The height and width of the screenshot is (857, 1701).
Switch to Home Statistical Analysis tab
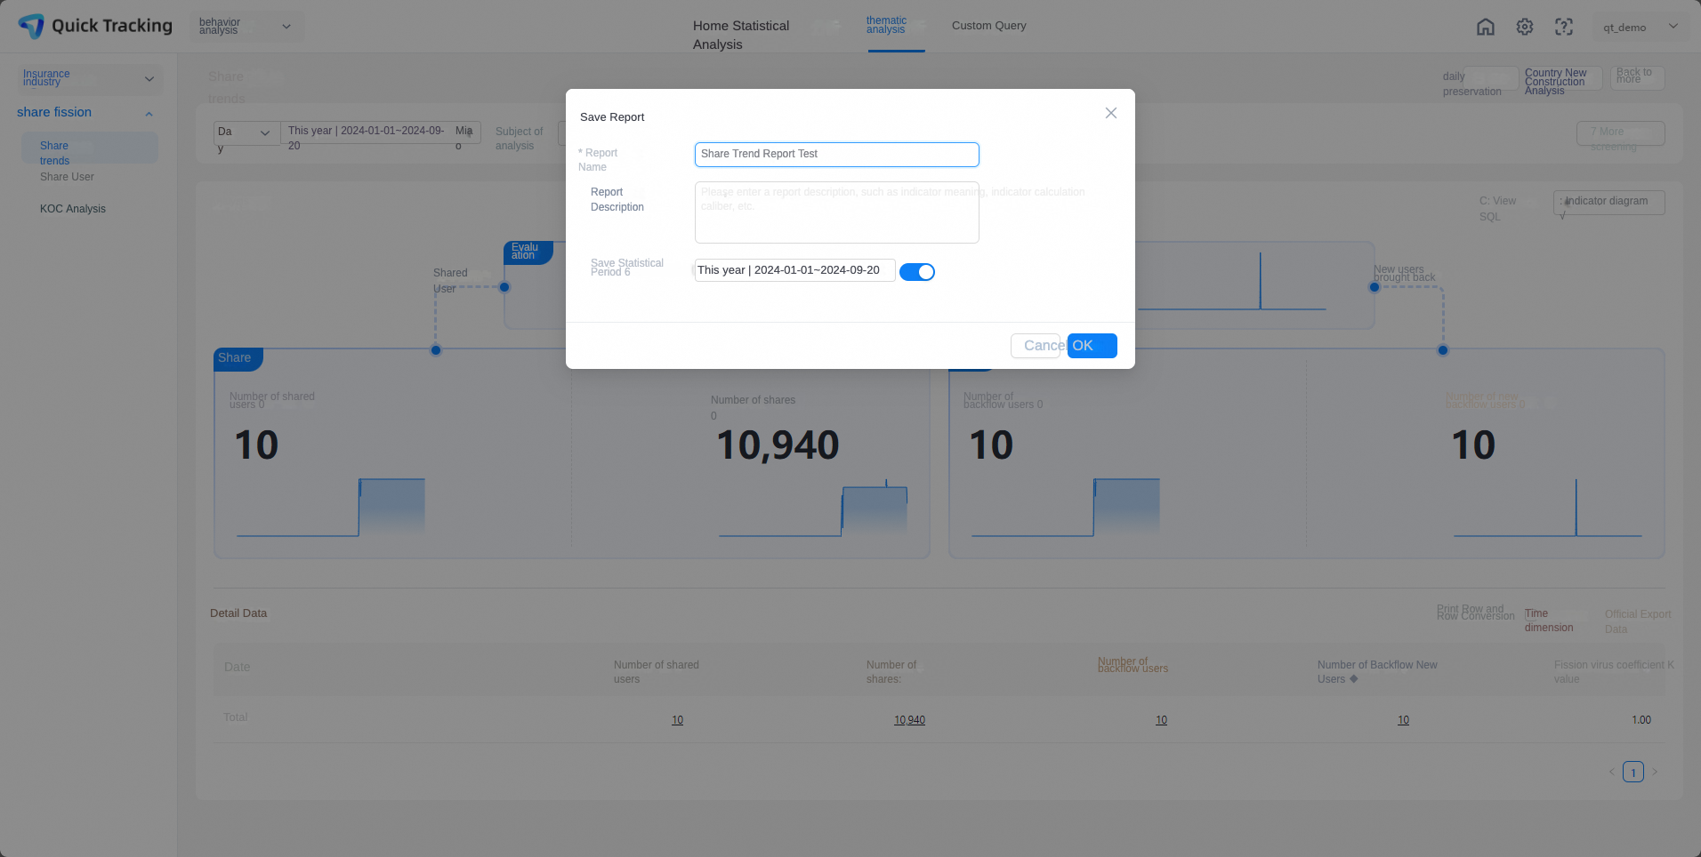741,35
